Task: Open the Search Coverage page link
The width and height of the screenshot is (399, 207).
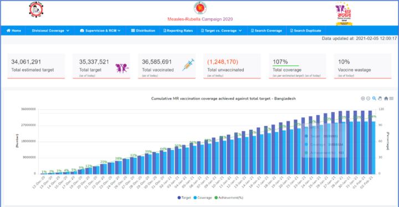Action: 267,30
